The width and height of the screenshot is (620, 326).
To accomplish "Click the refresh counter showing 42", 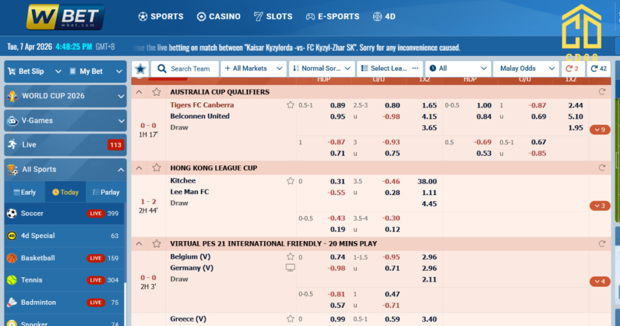I will [599, 69].
